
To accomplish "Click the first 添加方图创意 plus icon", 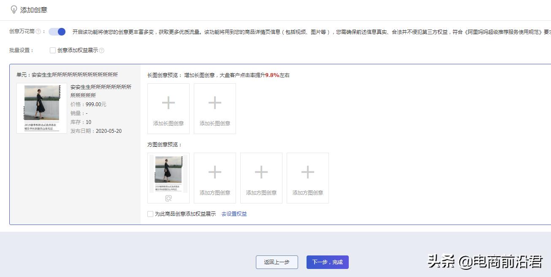I will coord(215,172).
